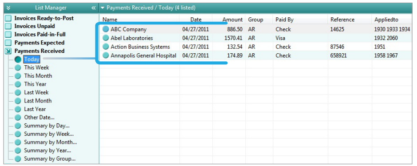Click applied-to cell 1930 1933 1934
This screenshot has width=417, height=166.
pos(392,29)
